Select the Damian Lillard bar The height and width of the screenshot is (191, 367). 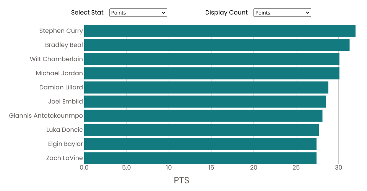pyautogui.click(x=206, y=87)
